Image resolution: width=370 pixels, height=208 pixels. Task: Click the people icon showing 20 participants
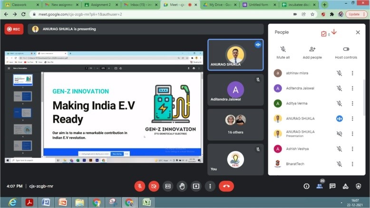click(320, 186)
